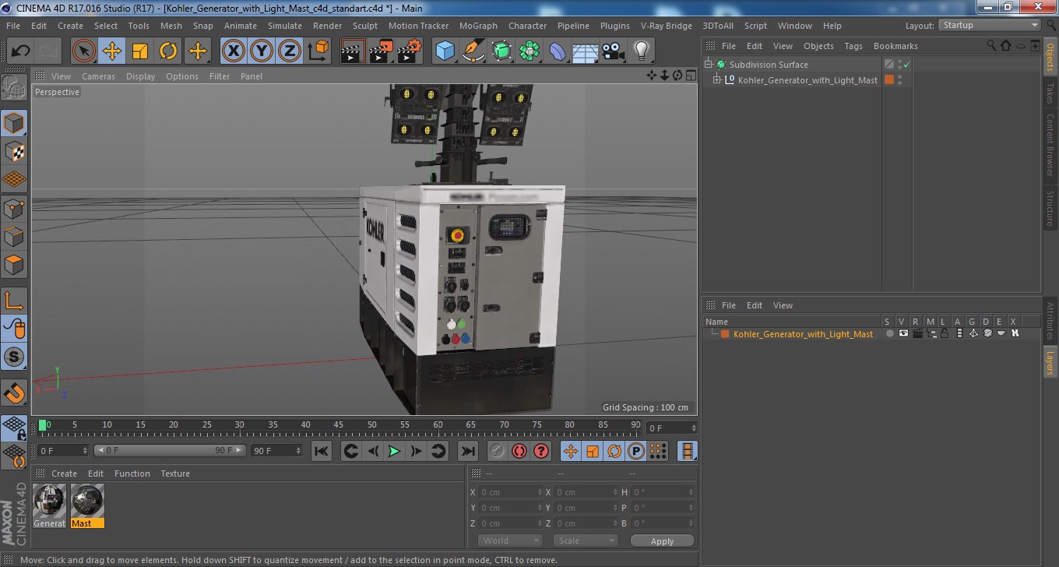Switch to Model mode
This screenshot has height=567, width=1059.
click(x=14, y=123)
